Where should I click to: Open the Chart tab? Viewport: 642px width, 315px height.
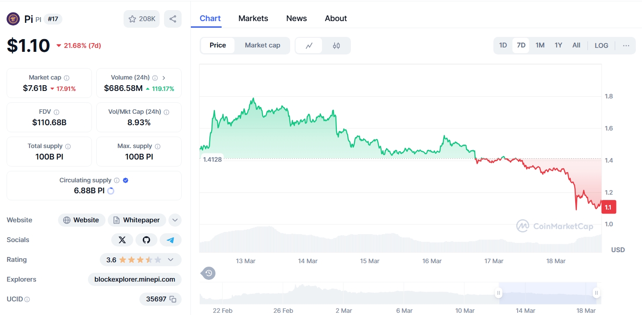[210, 18]
